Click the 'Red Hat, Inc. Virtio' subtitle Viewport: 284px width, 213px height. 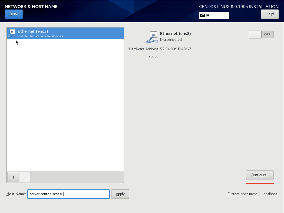point(40,36)
